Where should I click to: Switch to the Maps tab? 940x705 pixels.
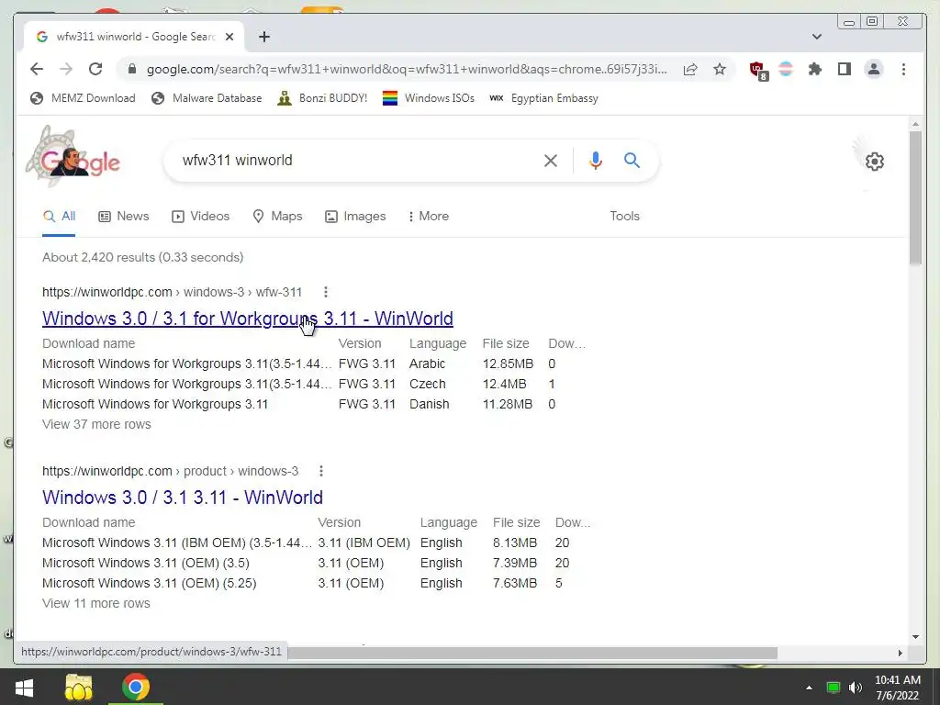point(277,217)
